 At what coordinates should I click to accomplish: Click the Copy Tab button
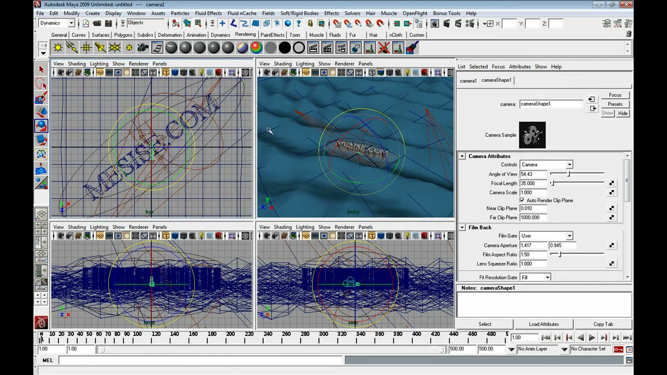pyautogui.click(x=603, y=324)
